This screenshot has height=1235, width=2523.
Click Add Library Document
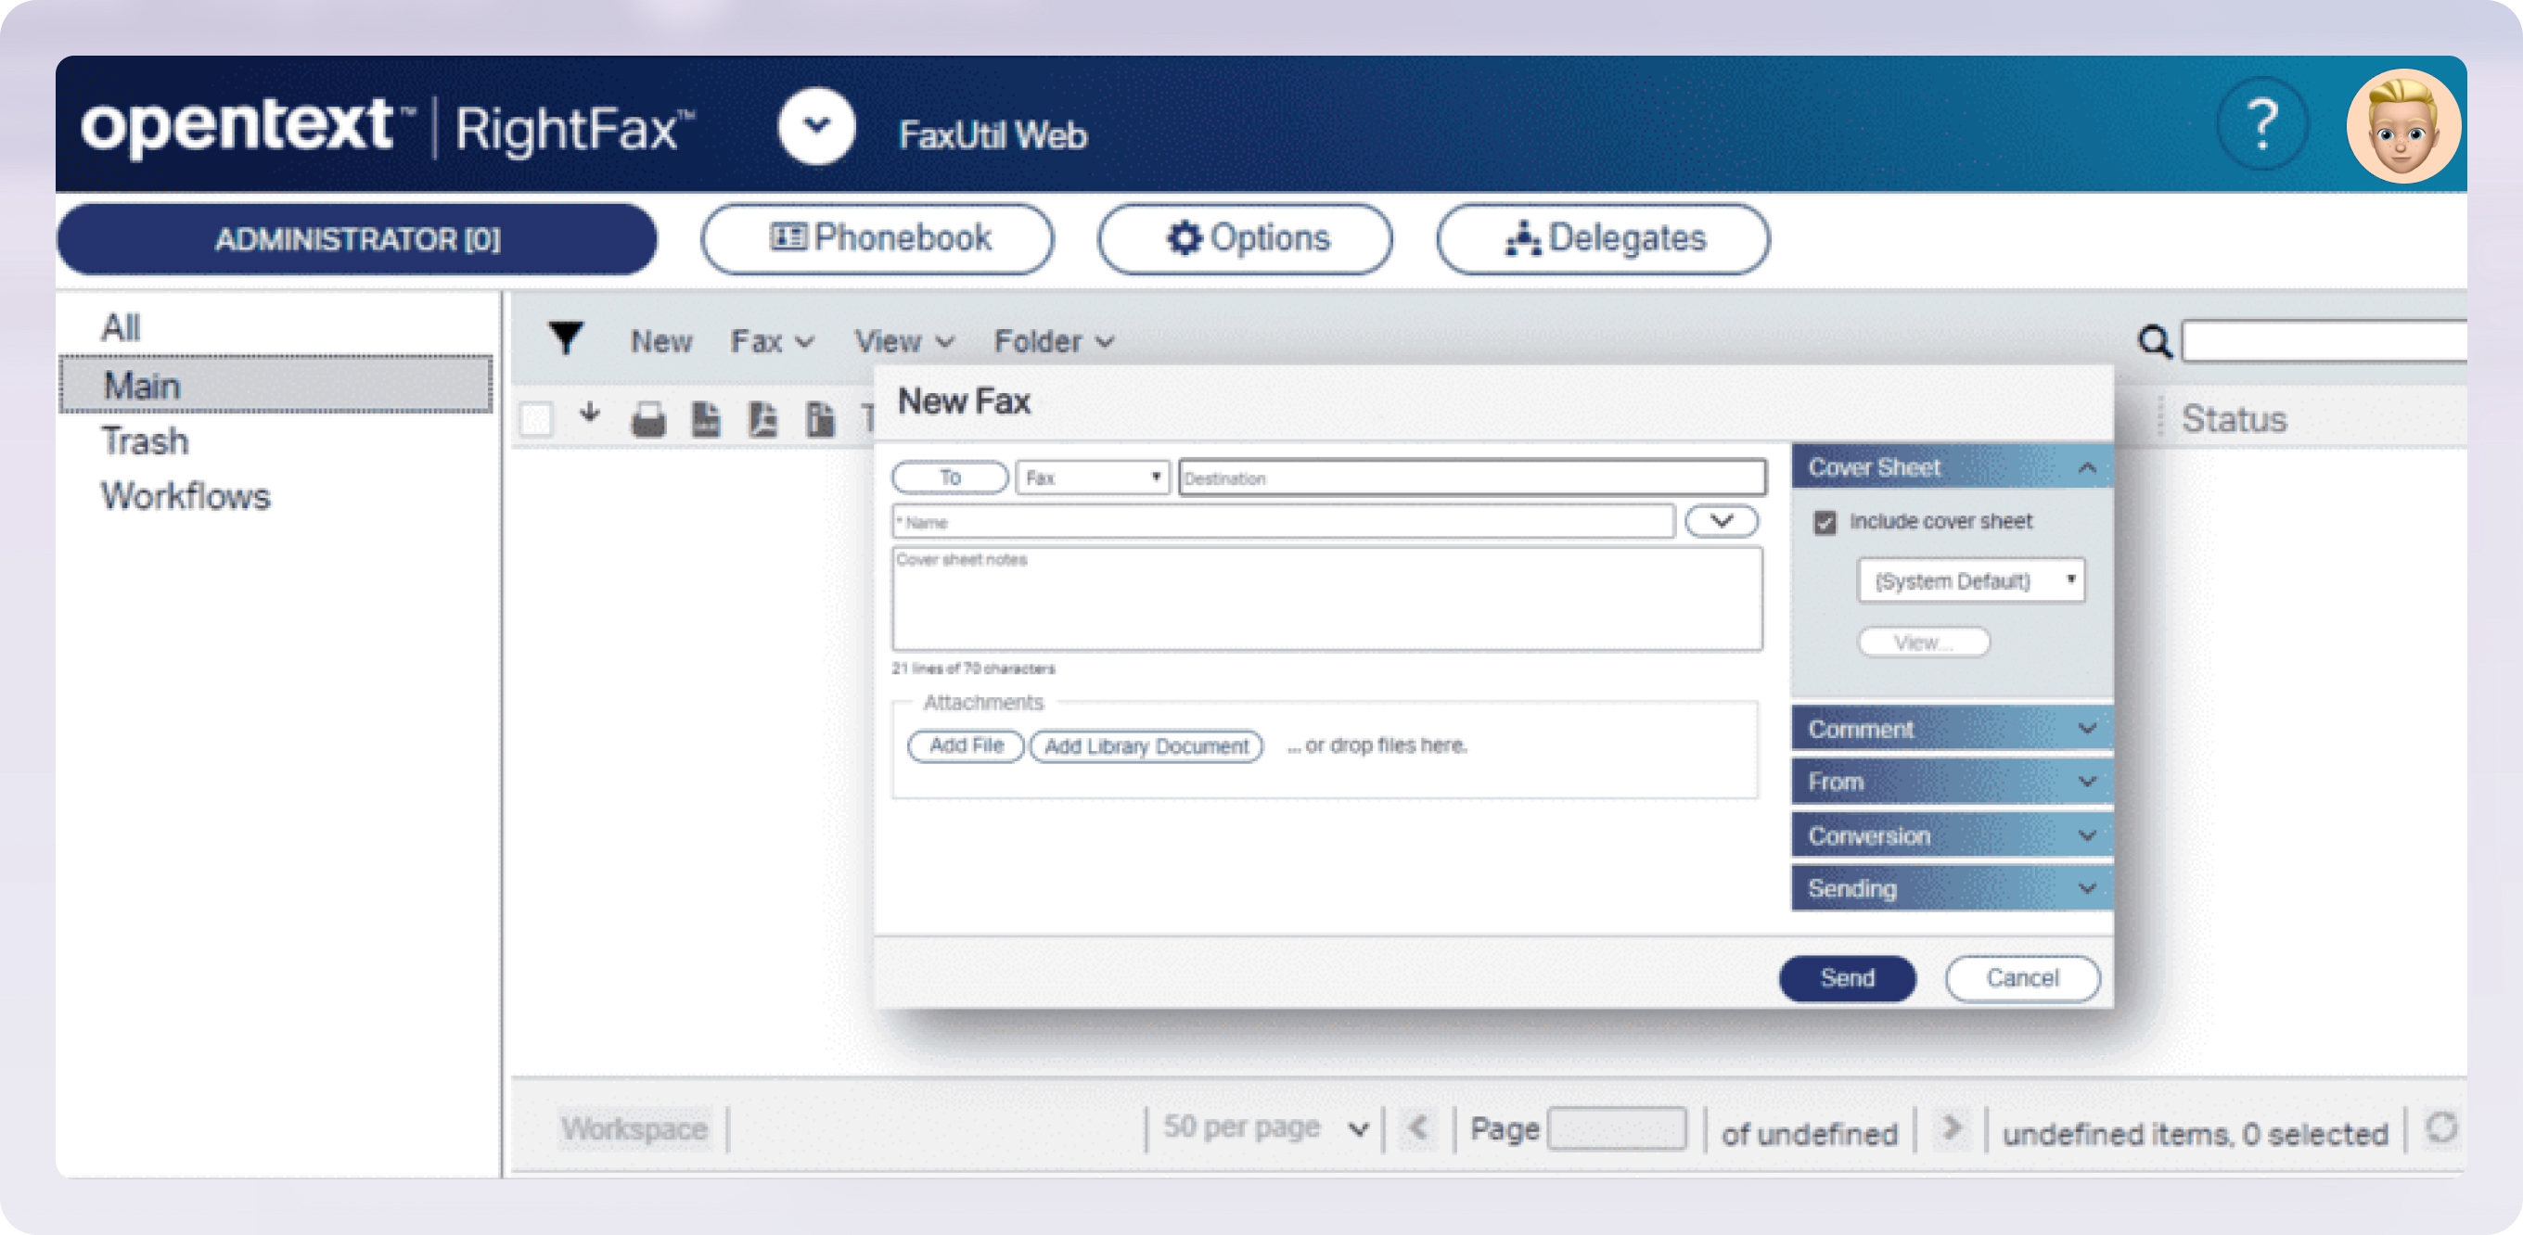click(1146, 745)
